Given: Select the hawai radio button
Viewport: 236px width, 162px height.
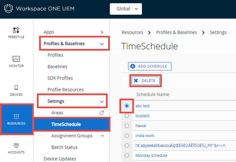Looking at the screenshot, I should pos(127,126).
